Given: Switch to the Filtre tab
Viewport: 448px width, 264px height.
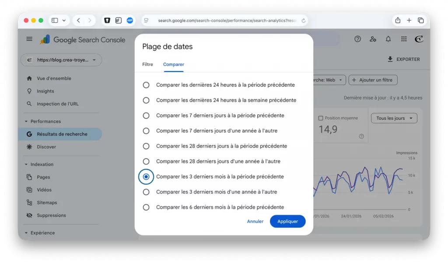Looking at the screenshot, I should coord(147,64).
